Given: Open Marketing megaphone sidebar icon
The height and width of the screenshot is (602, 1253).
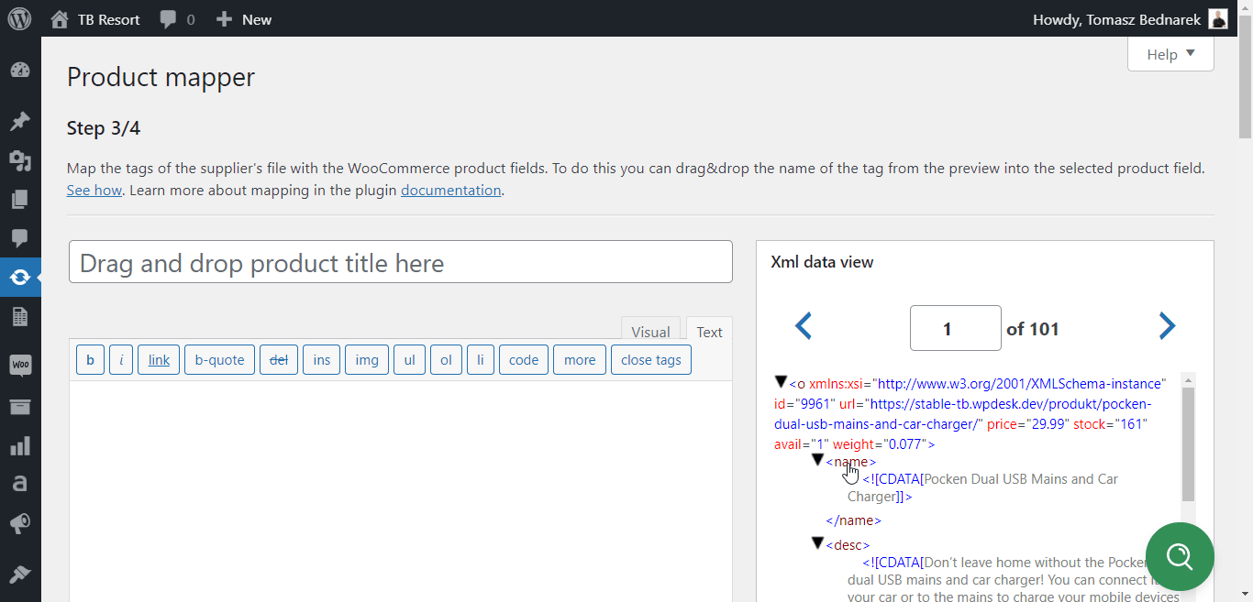Looking at the screenshot, I should [20, 524].
